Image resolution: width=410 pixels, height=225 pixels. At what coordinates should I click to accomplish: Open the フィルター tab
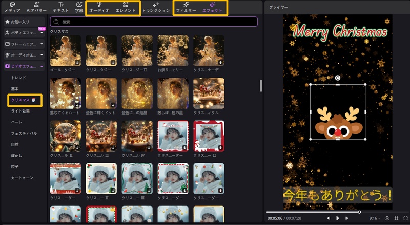pos(186,7)
